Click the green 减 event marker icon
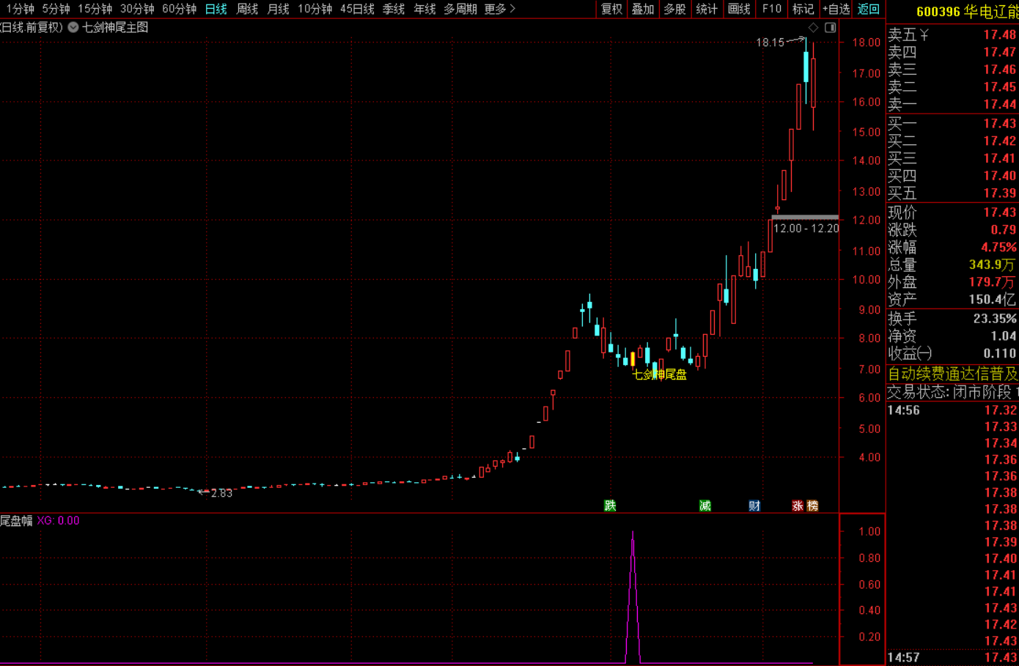This screenshot has width=1019, height=666. tap(705, 506)
